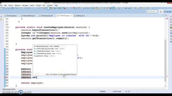Click the Run Last Tool icon
Viewport: 172px width, 96px height.
[x=64, y=8]
